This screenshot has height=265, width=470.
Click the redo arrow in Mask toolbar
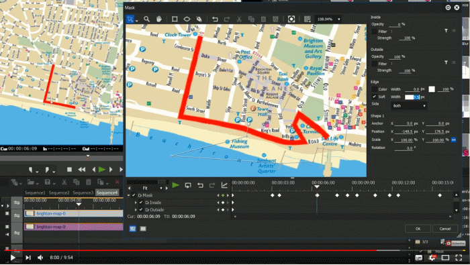tap(227, 19)
